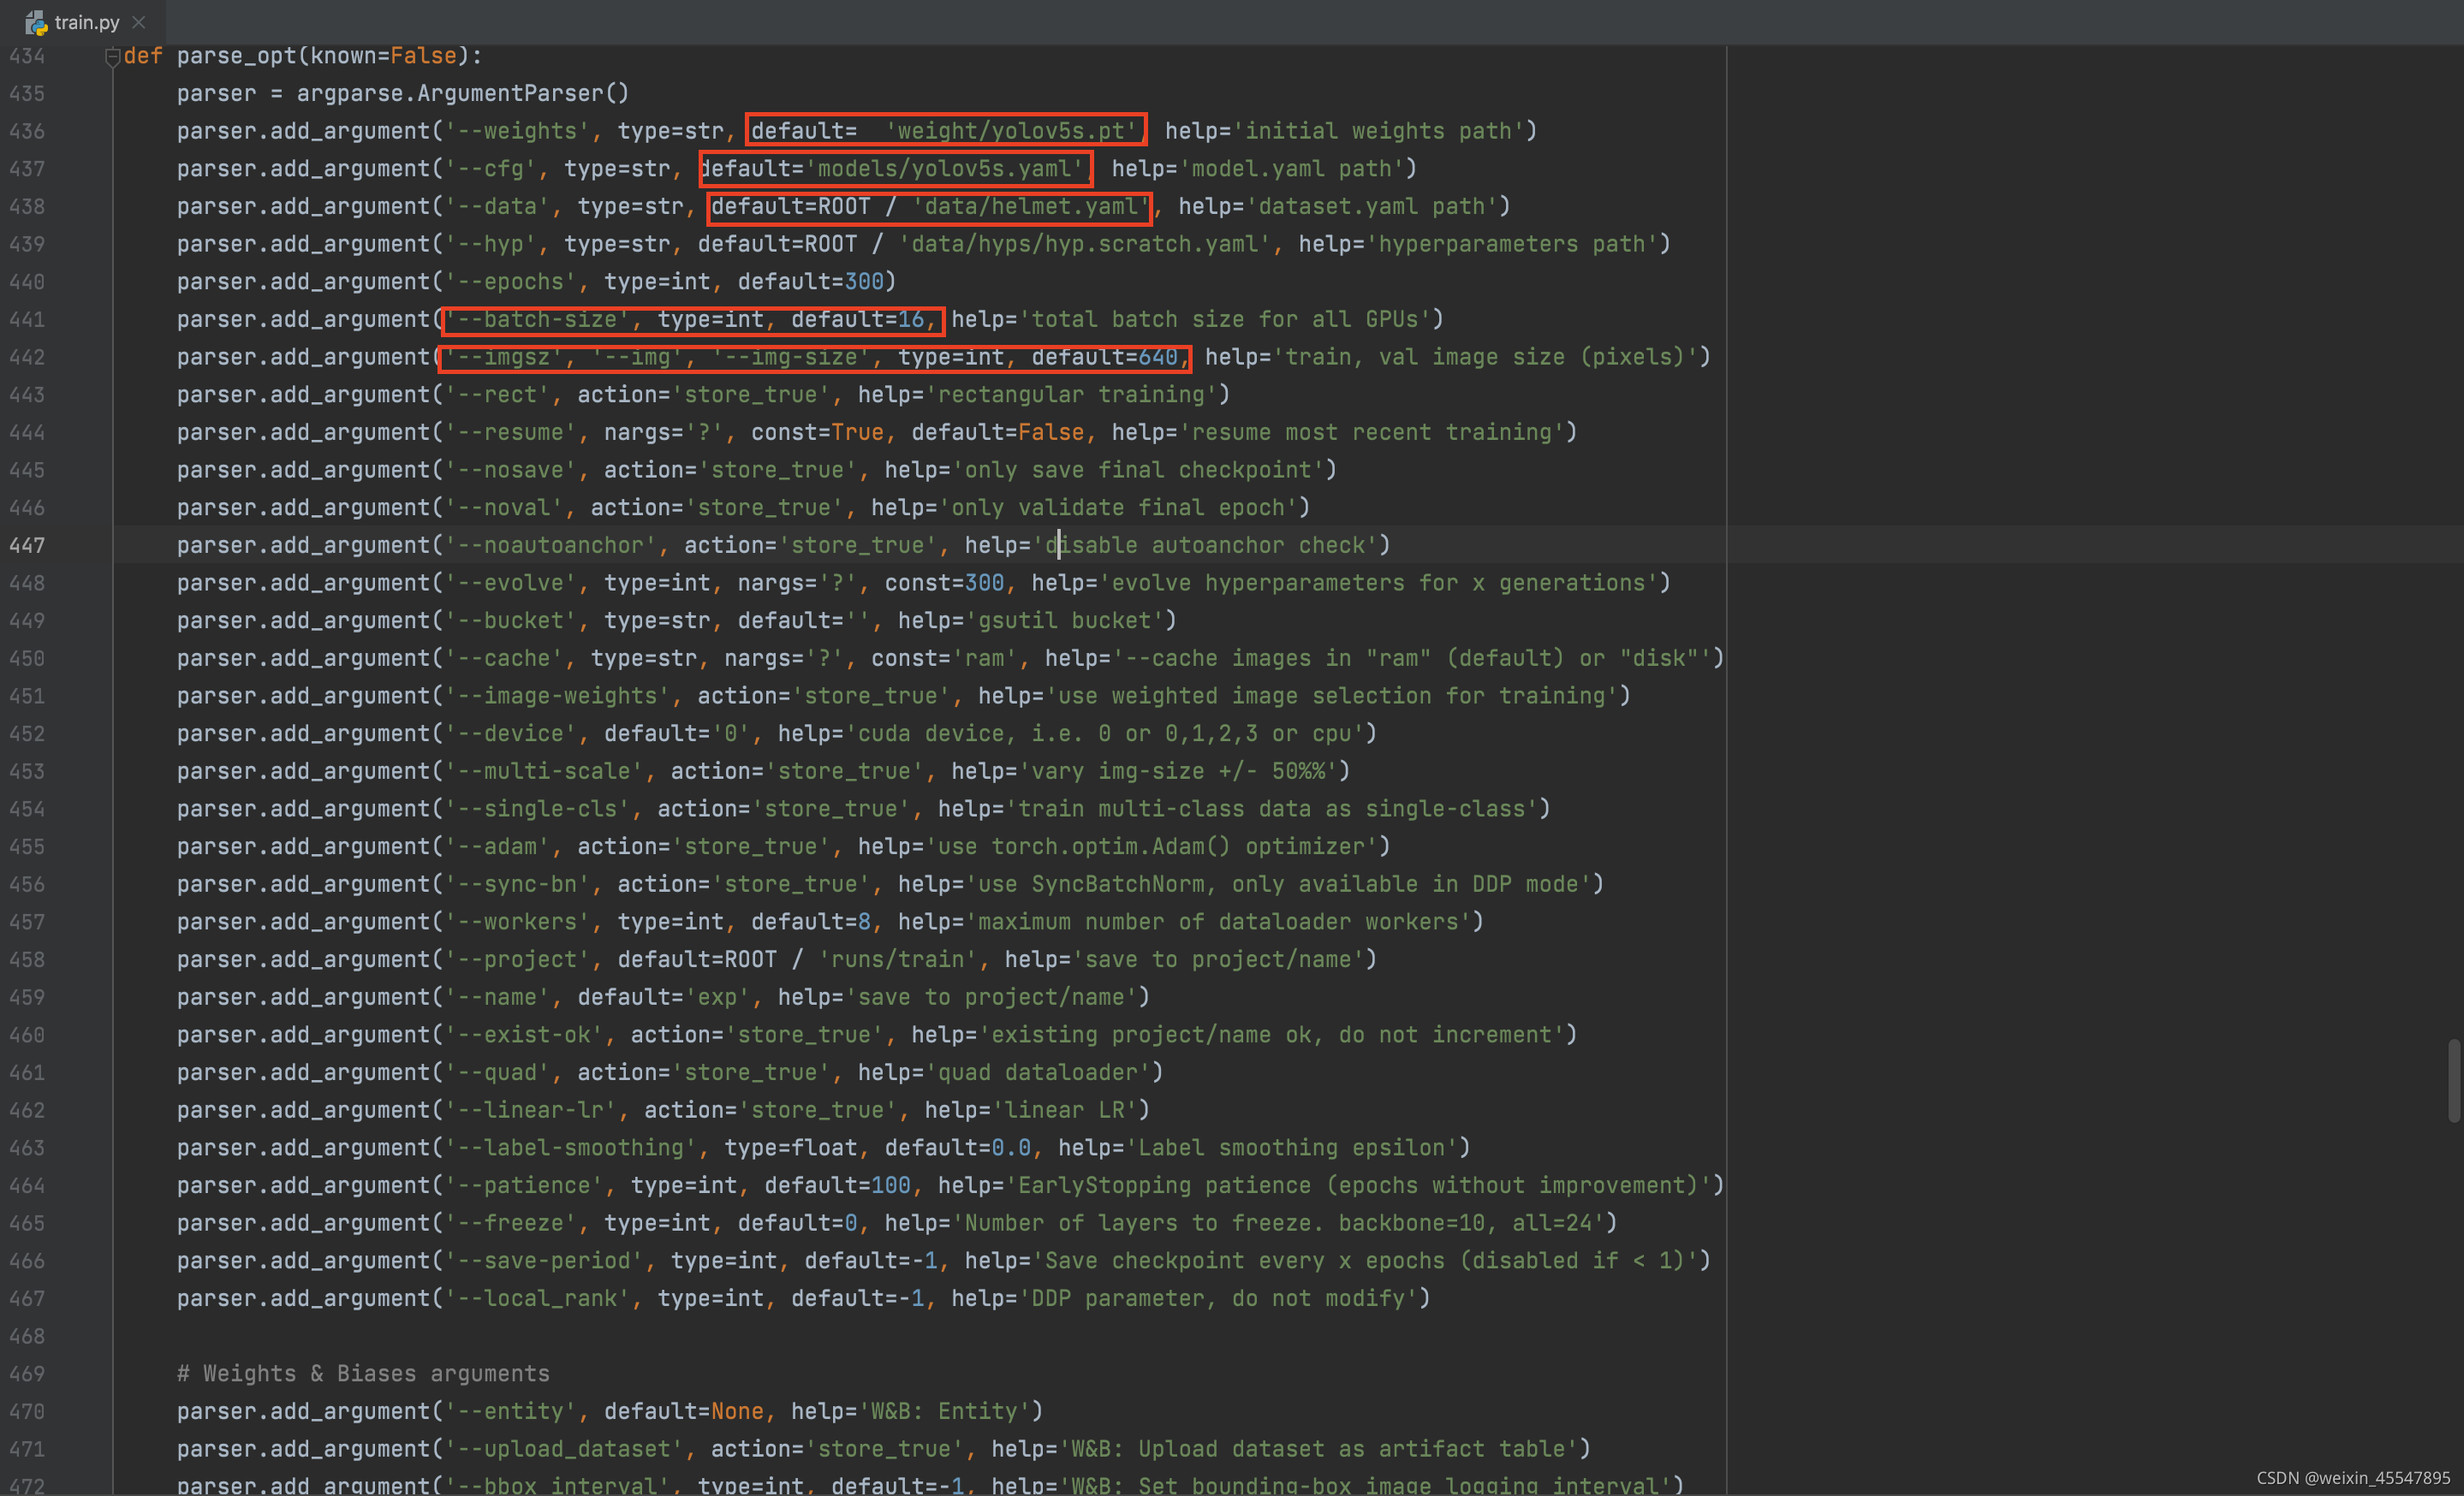The image size is (2464, 1496).
Task: Click the vertical scrollbar thumb
Action: click(x=2454, y=1080)
